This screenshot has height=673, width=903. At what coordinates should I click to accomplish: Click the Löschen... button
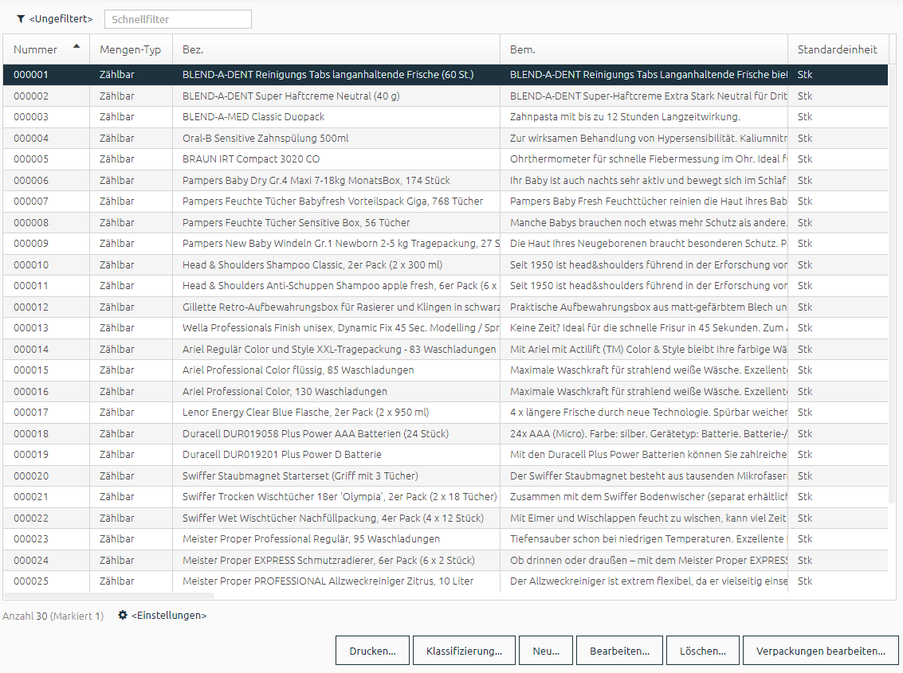tap(703, 651)
